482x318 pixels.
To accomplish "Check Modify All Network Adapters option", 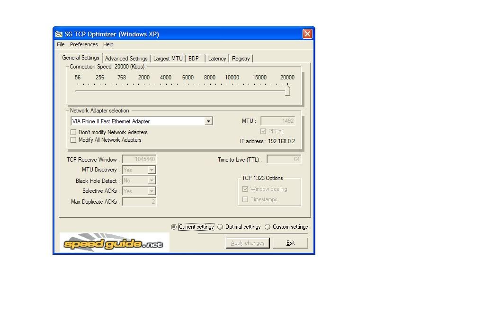I will (x=73, y=140).
